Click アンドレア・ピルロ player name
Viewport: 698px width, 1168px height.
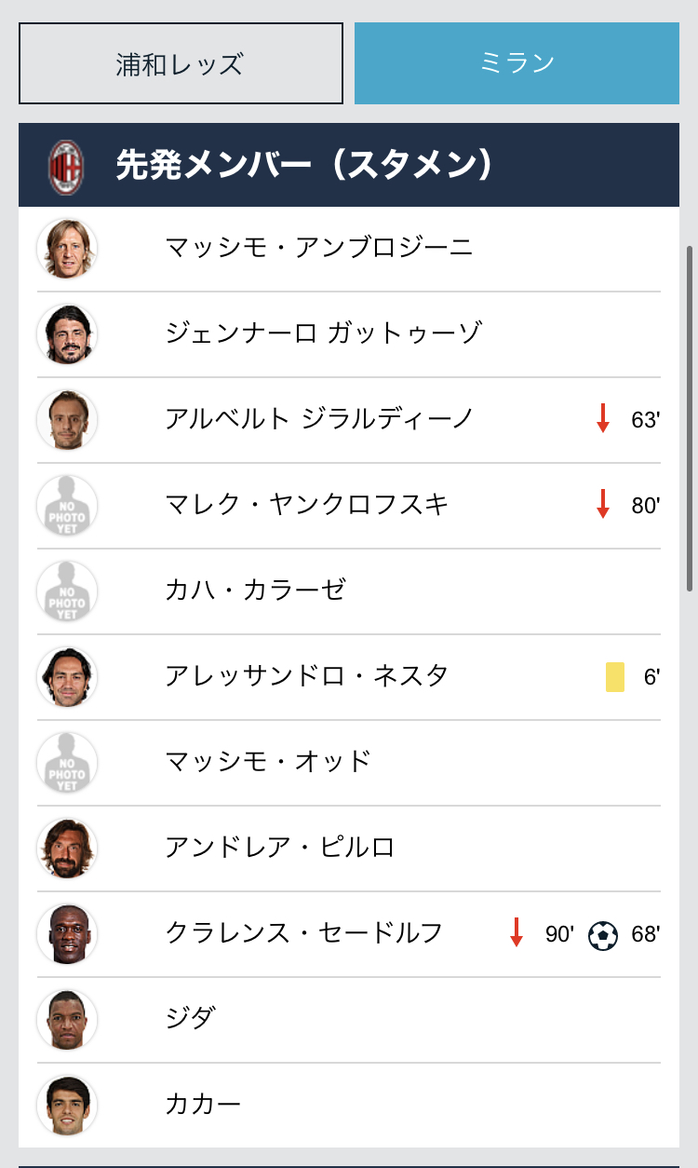(280, 848)
